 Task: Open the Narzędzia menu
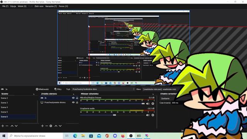pyautogui.click(x=51, y=6)
